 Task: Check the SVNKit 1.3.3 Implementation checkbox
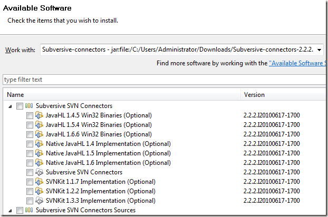30,201
